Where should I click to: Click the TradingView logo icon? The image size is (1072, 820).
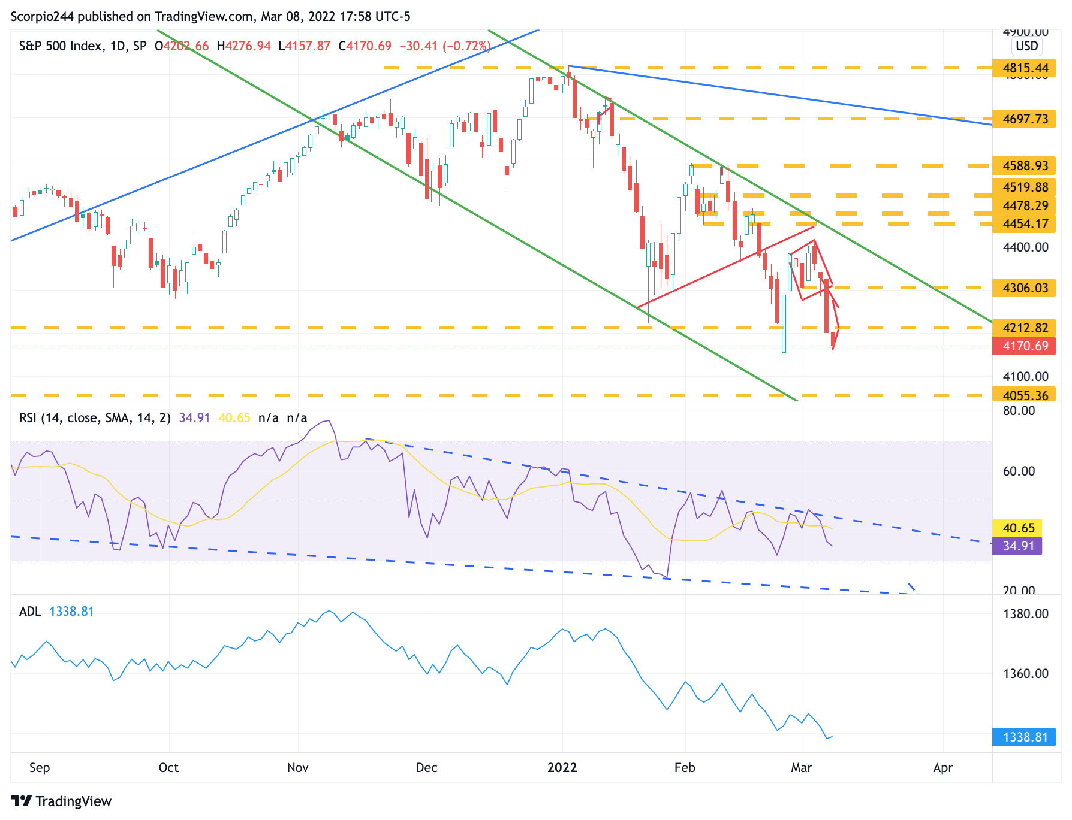[x=21, y=801]
